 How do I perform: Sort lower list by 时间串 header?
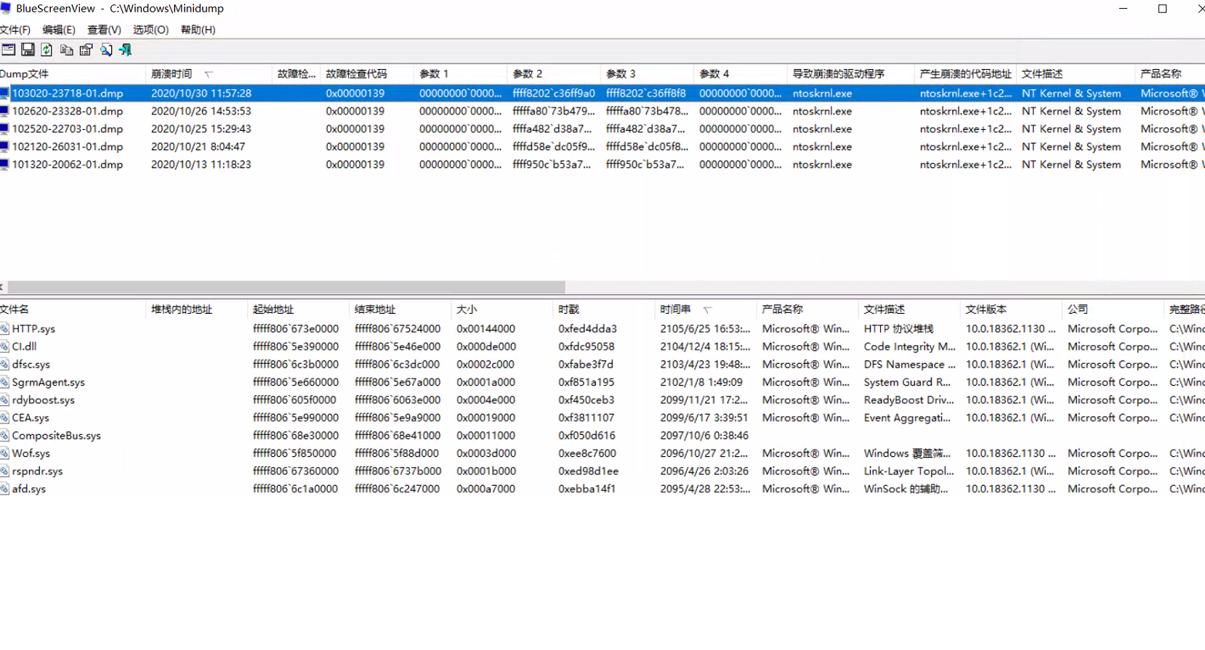point(705,309)
